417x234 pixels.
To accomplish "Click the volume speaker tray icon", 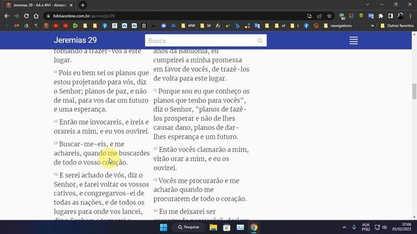I will click(384, 227).
